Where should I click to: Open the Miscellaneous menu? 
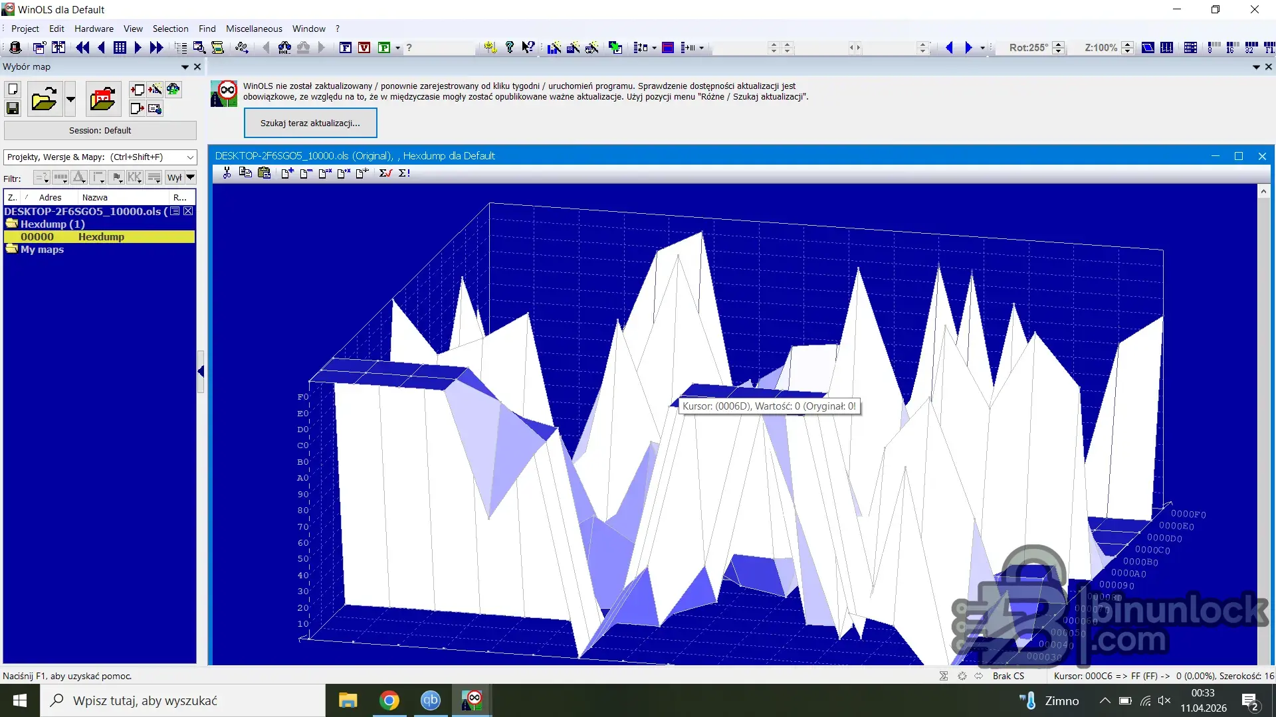[254, 29]
